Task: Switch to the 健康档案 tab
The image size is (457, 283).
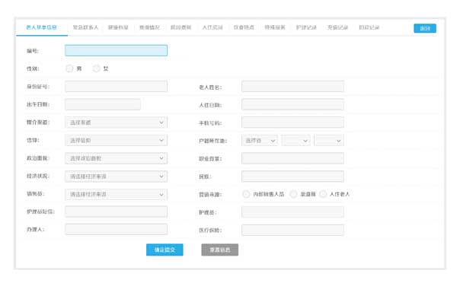Action: coord(118,27)
